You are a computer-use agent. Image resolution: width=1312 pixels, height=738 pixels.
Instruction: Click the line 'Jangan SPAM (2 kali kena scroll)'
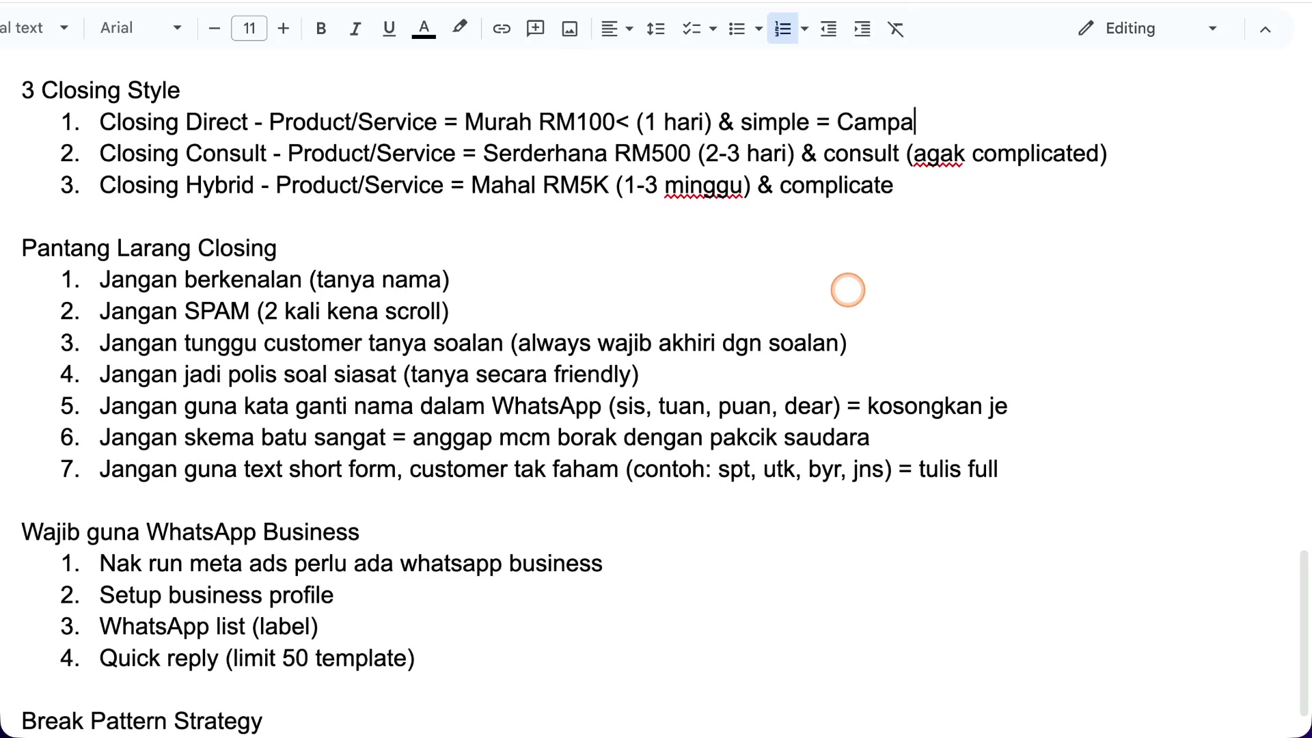[x=274, y=311]
